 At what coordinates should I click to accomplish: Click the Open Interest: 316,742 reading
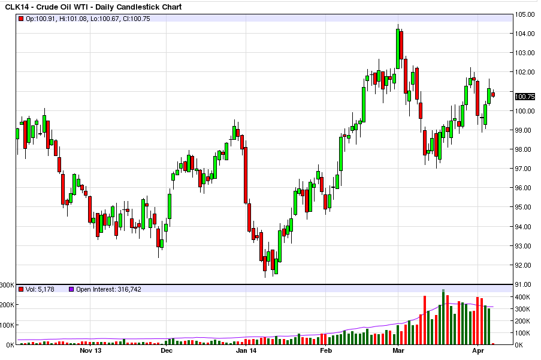[108, 289]
